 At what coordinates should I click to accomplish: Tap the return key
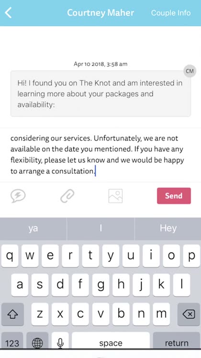(177, 342)
